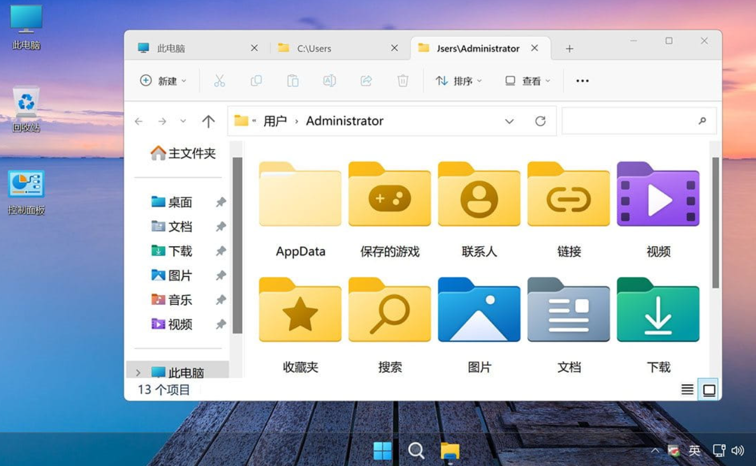The image size is (756, 466).
Task: Click the Delete trash icon in toolbar
Action: 403,81
